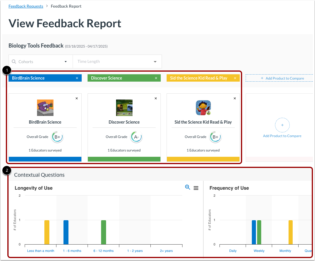This screenshot has height=261, width=315.
Task: Click blue bar in 1 - 6 months
Action: pos(66,232)
